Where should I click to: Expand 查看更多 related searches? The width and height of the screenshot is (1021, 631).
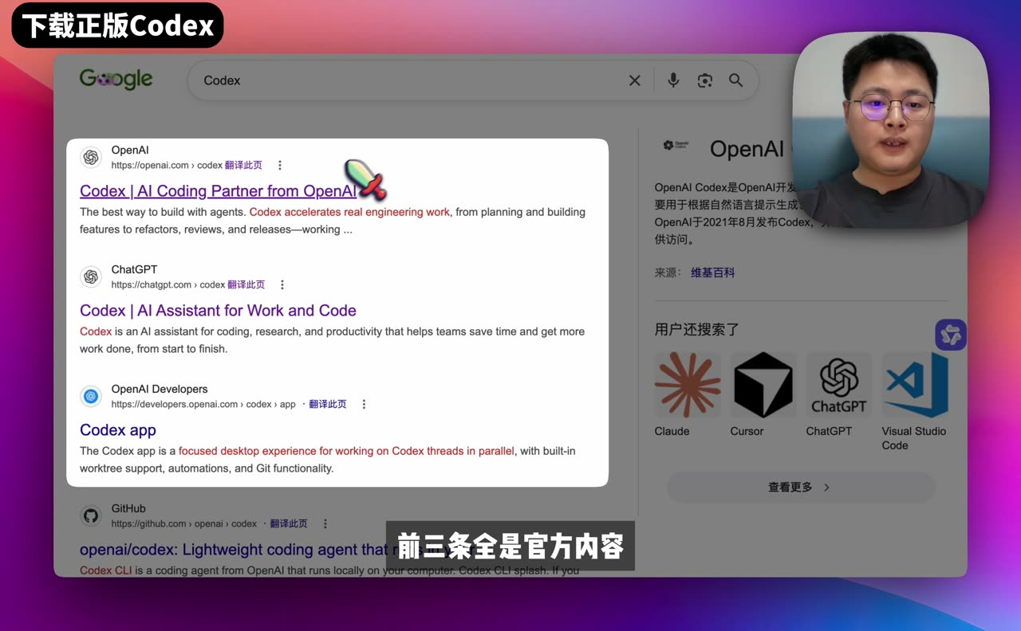800,488
